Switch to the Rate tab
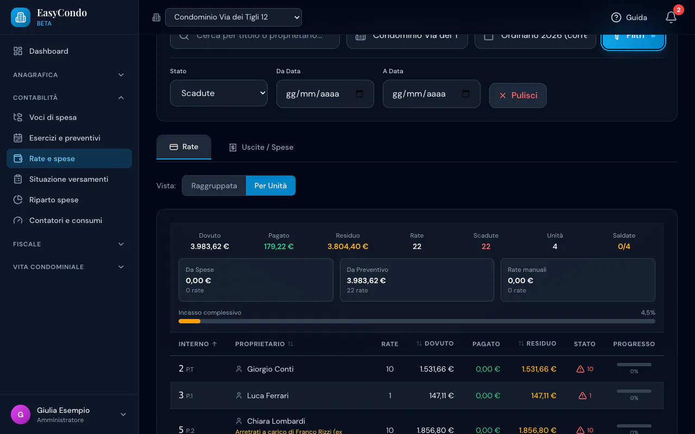This screenshot has width=695, height=434. pos(184,147)
